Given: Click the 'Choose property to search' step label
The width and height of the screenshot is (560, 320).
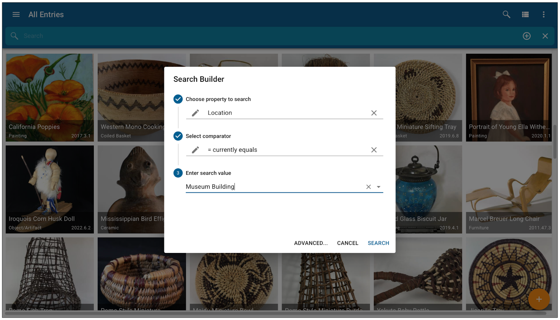Looking at the screenshot, I should [218, 99].
